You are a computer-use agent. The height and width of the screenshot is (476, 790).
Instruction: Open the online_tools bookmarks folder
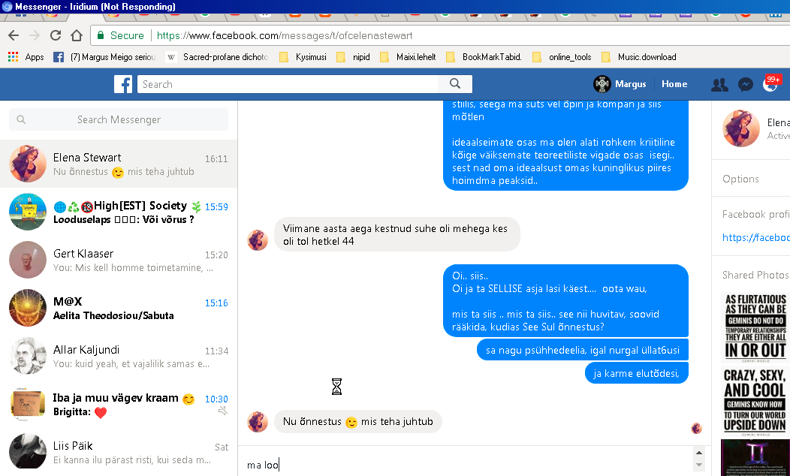click(562, 57)
